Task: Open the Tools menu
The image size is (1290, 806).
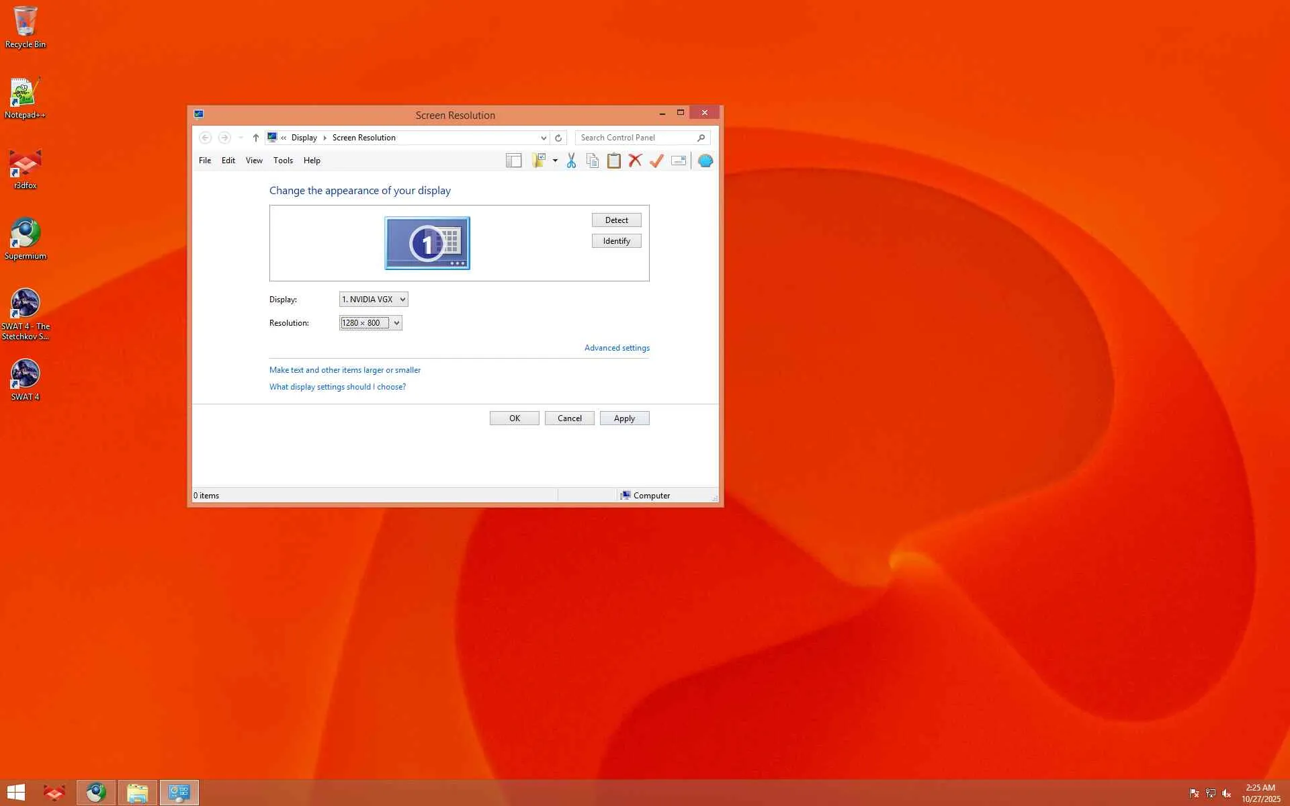Action: pyautogui.click(x=283, y=161)
